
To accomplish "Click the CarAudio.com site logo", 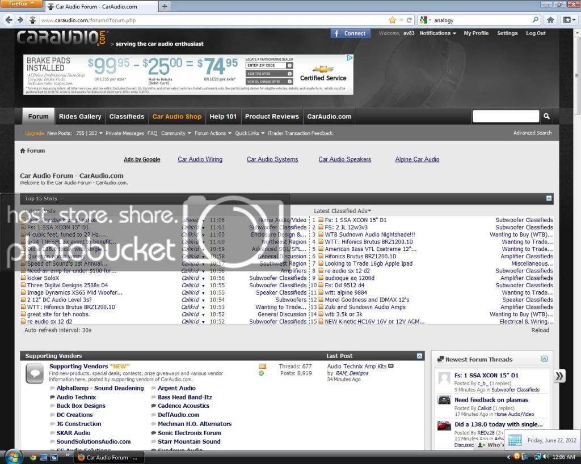I will point(61,38).
